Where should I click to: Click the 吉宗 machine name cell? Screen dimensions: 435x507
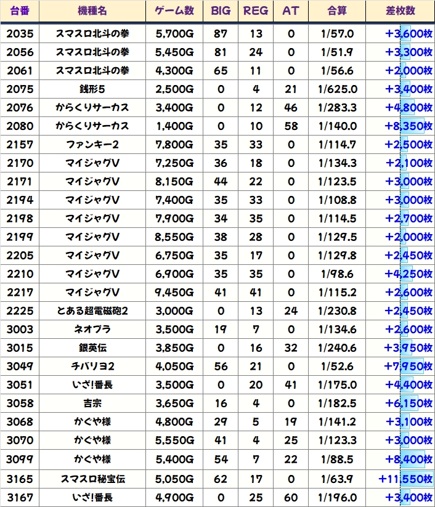(92, 404)
